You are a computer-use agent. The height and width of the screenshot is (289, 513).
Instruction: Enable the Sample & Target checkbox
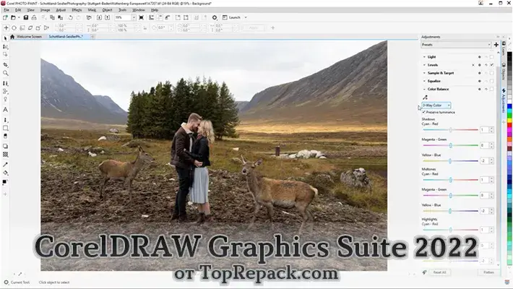point(491,73)
